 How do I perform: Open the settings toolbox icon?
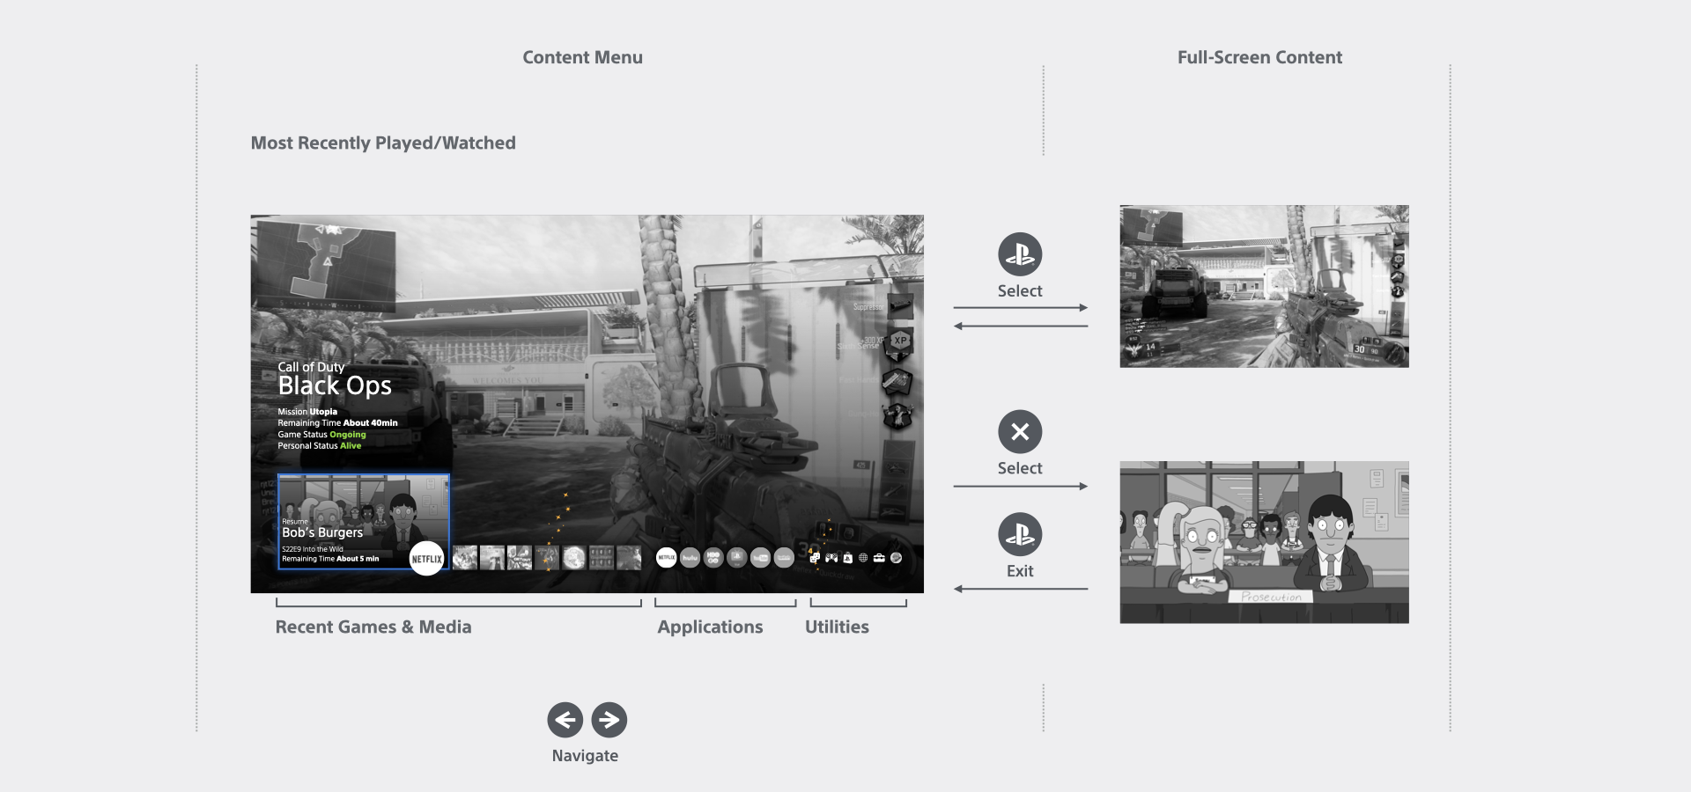[879, 558]
